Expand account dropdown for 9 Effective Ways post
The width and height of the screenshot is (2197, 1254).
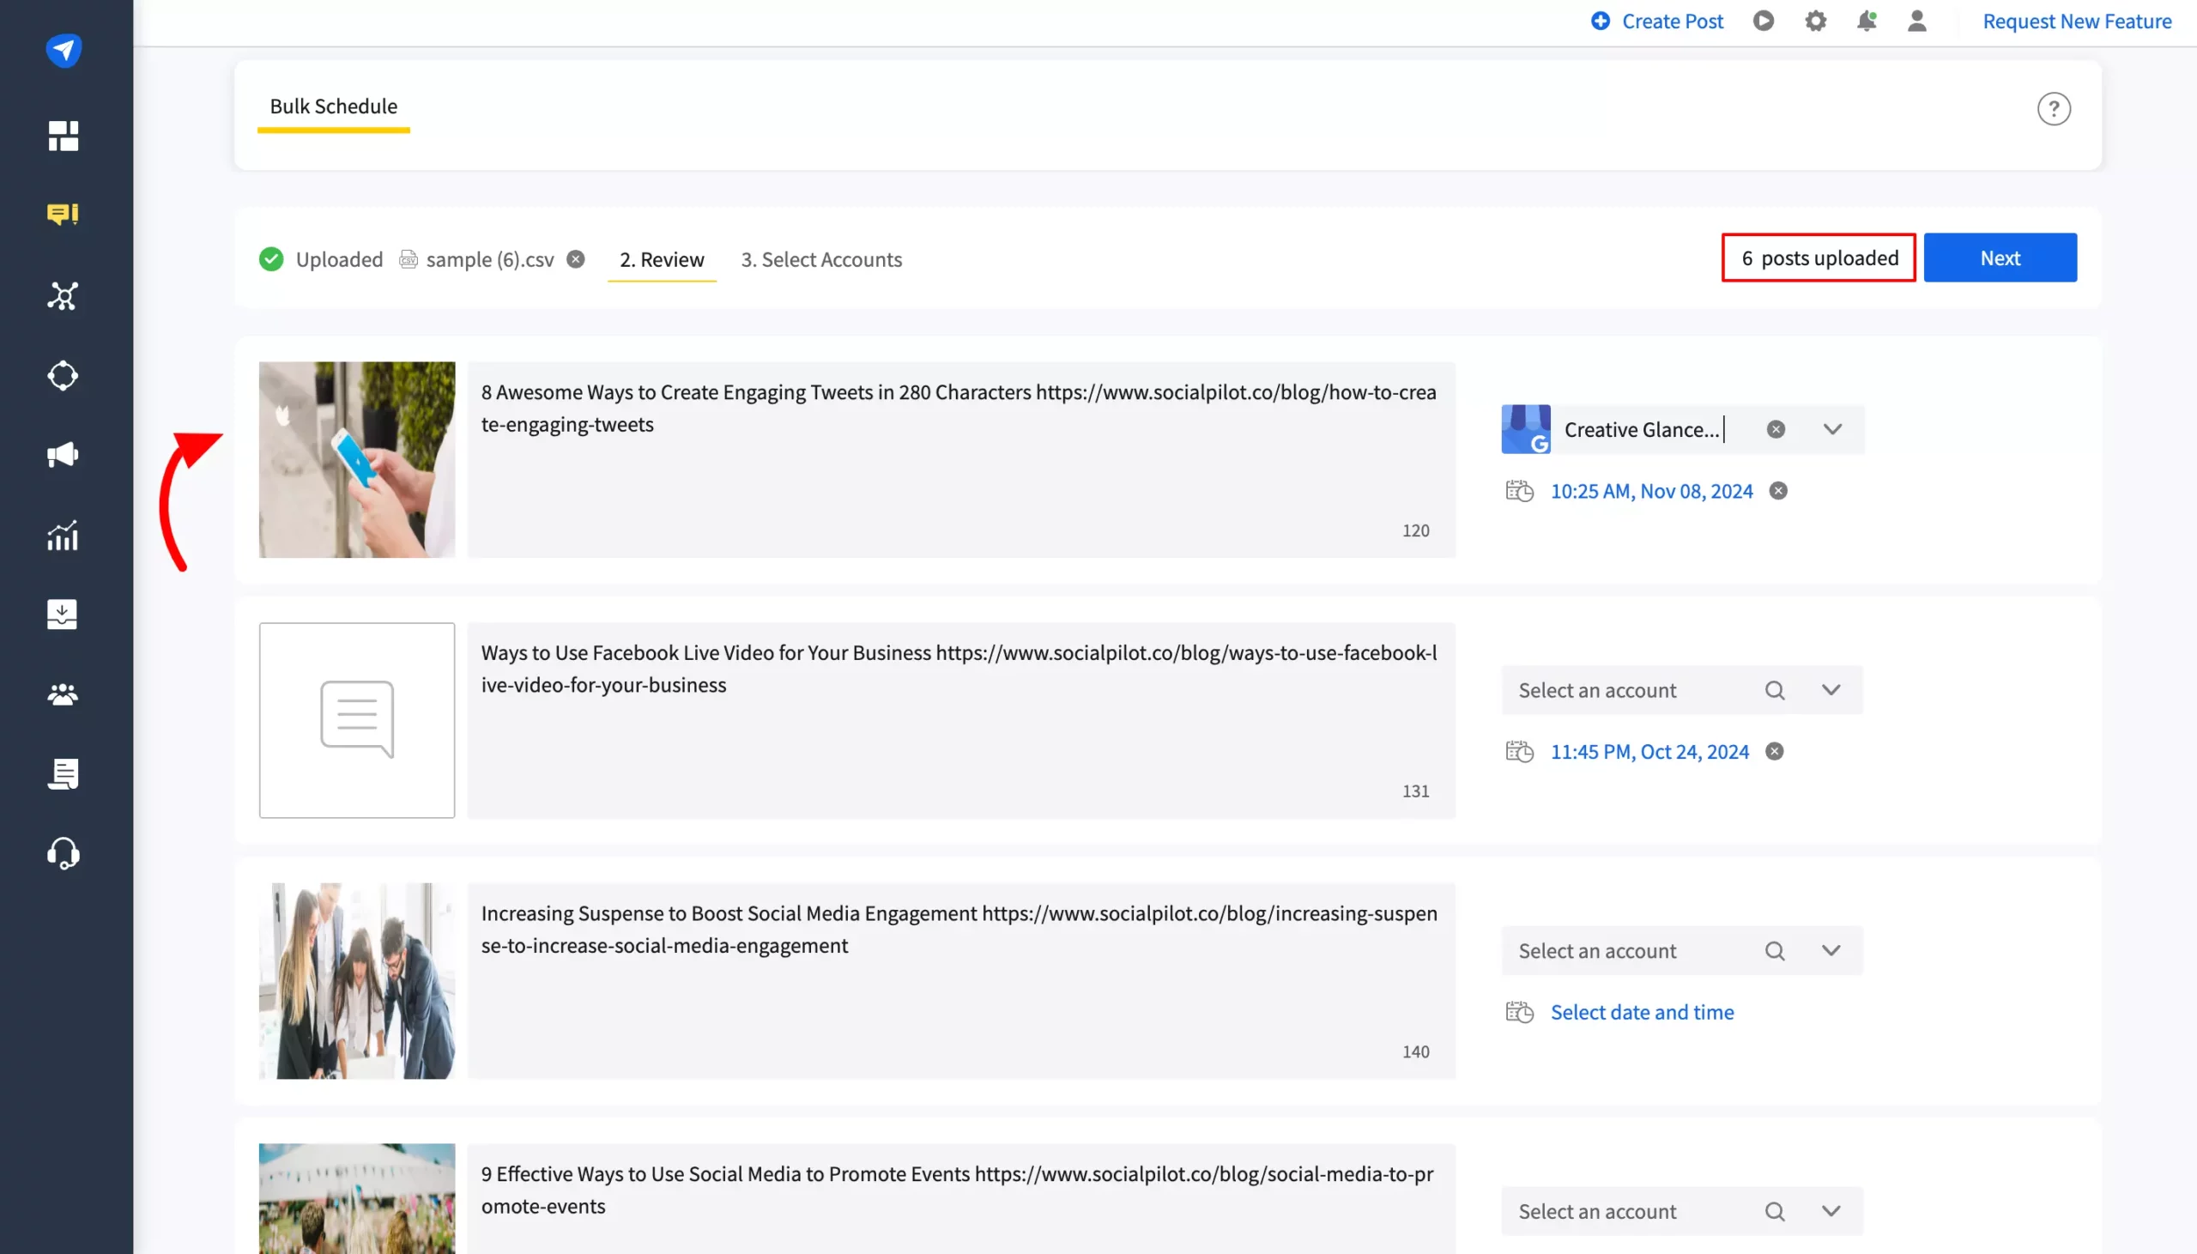tap(1831, 1211)
